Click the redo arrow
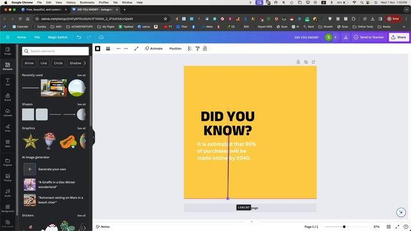The height and width of the screenshot is (231, 411). (x=89, y=37)
